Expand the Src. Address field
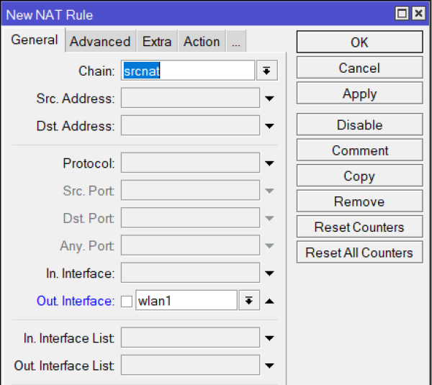Image resolution: width=432 pixels, height=385 pixels. 269,99
